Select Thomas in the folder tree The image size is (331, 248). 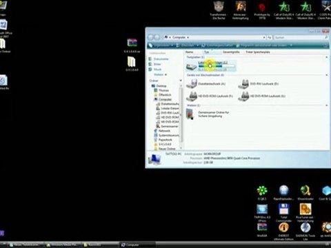point(161,90)
